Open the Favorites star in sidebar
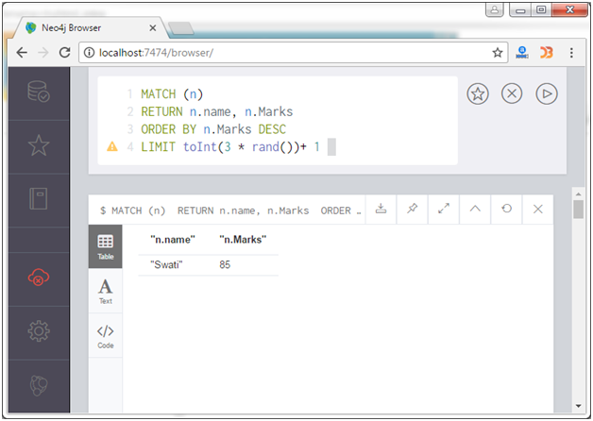This screenshot has width=593, height=421. 38,145
